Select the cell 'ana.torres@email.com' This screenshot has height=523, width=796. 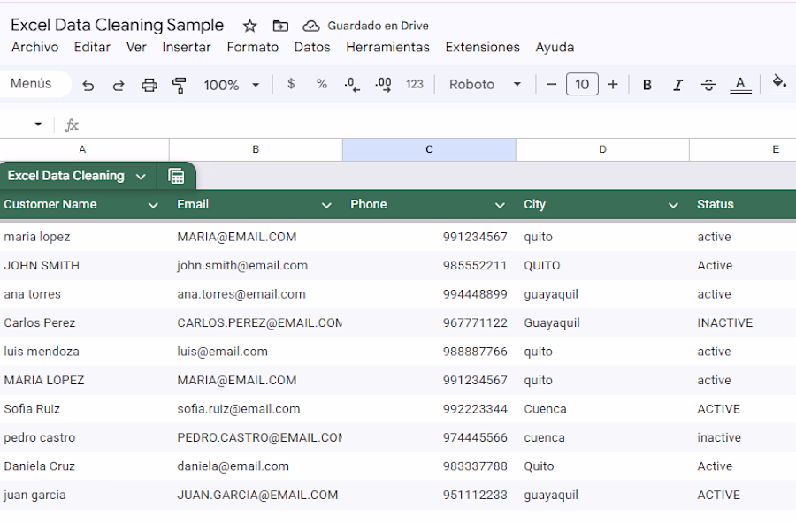click(256, 294)
